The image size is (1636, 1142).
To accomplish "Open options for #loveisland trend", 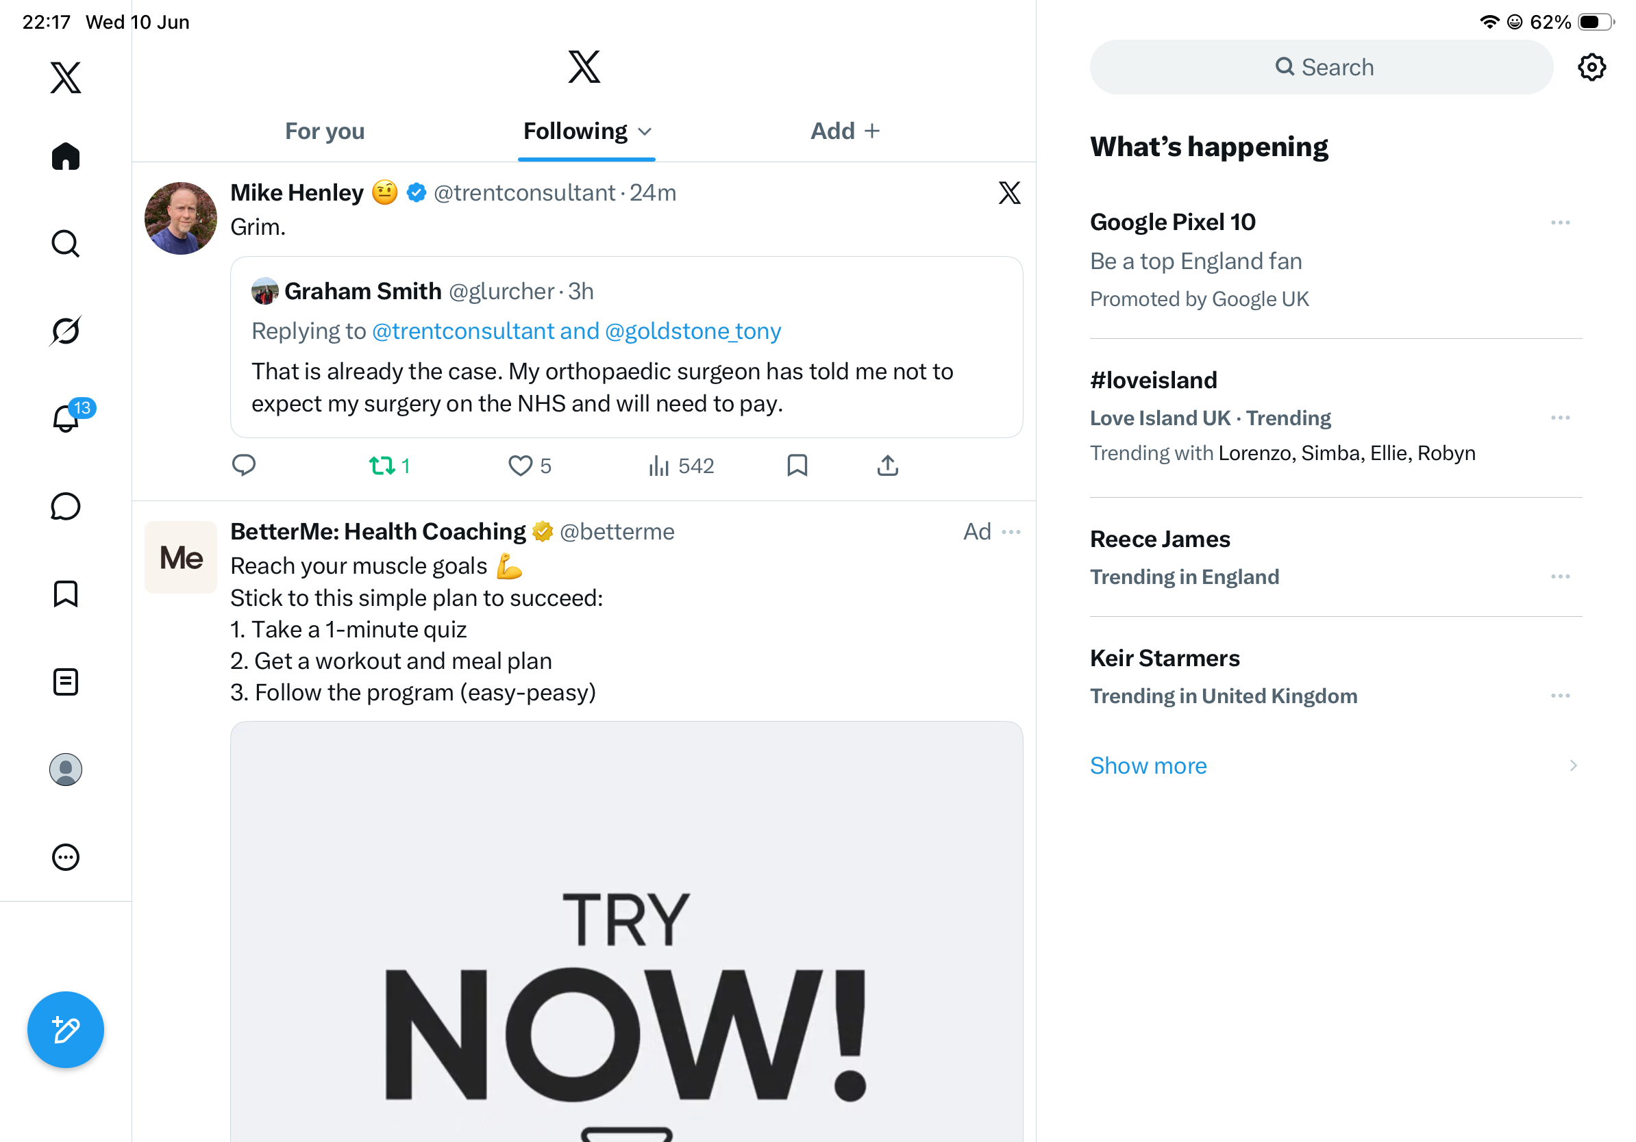I will [1560, 418].
